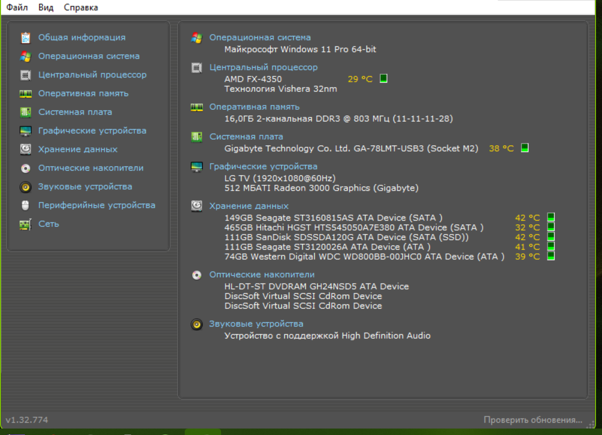Click the Центральный процессор heading in summary
This screenshot has height=435, width=602.
[263, 67]
